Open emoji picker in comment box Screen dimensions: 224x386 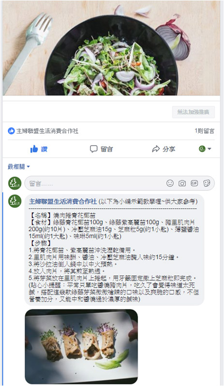click(x=170, y=183)
